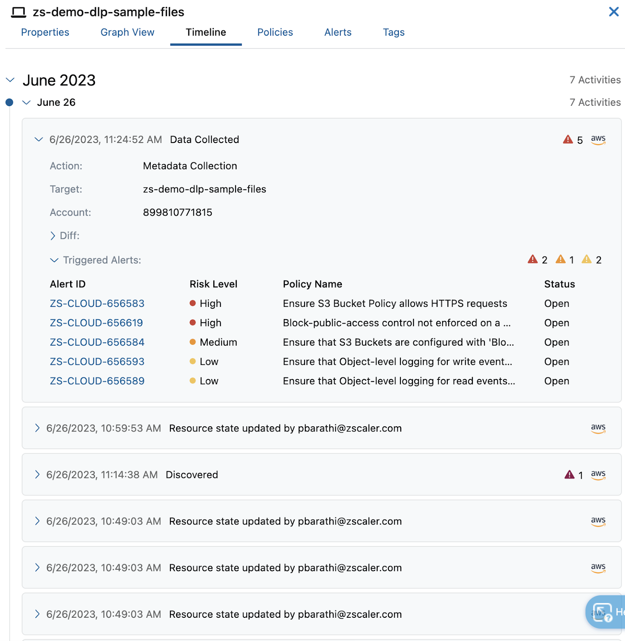Switch to the Tags tab
Viewport: 625px width, 641px height.
click(394, 32)
